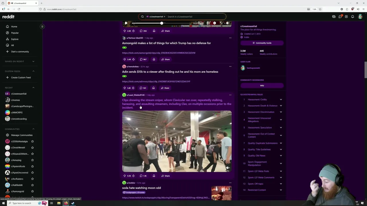367x206 pixels.
Task: Mute the top video with speaker icon
Action: [227, 23]
